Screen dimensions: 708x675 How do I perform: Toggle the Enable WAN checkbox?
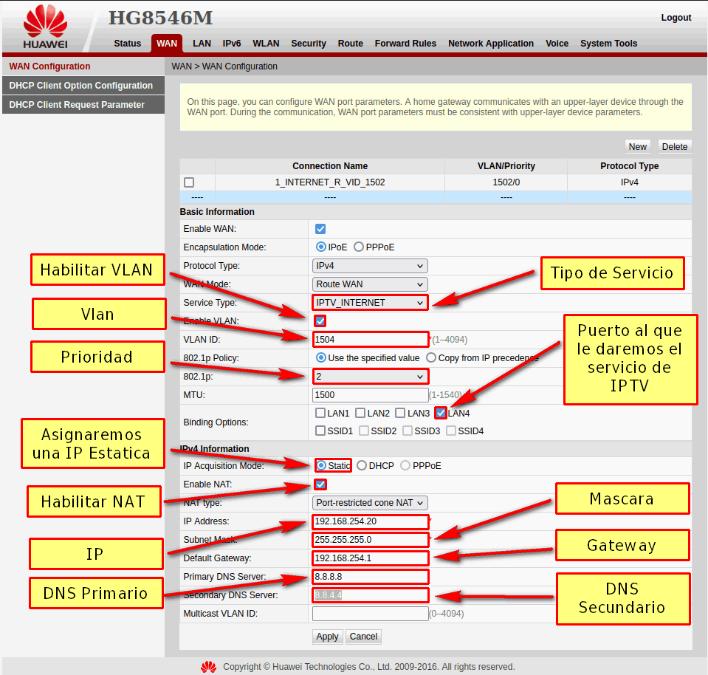[320, 229]
